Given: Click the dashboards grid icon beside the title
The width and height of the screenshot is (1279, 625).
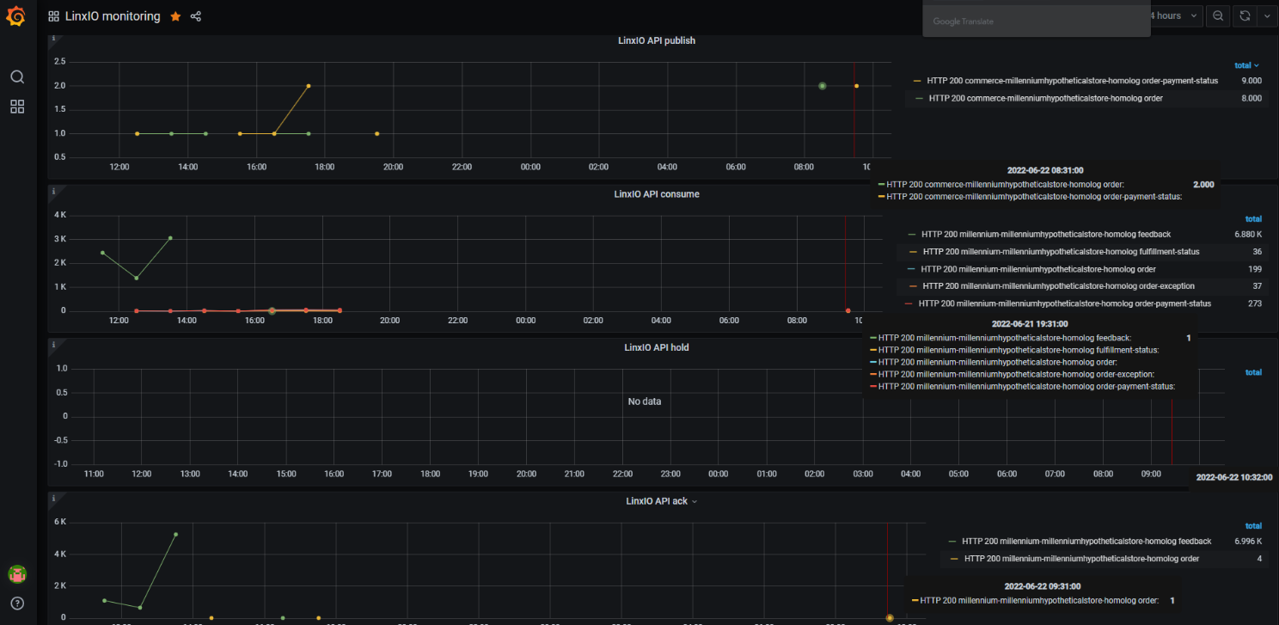Looking at the screenshot, I should [x=53, y=16].
